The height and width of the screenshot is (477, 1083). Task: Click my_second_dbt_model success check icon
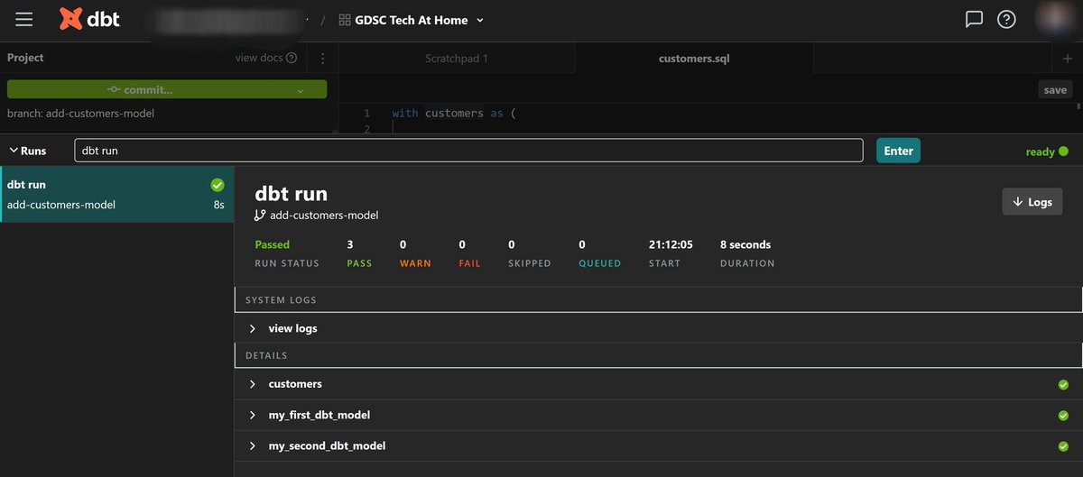tap(1063, 446)
